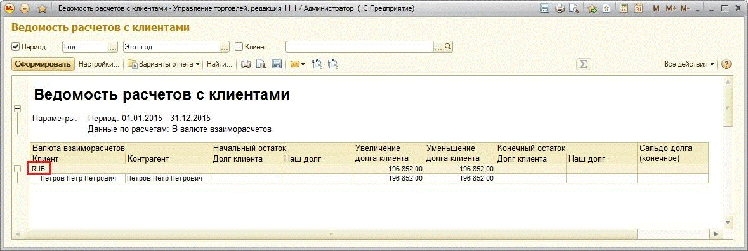
Task: Click the M memory button
Action: tap(656, 9)
